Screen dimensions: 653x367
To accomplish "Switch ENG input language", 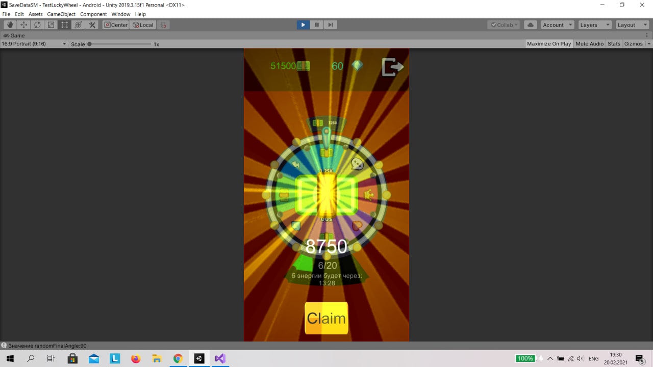I will [x=593, y=358].
